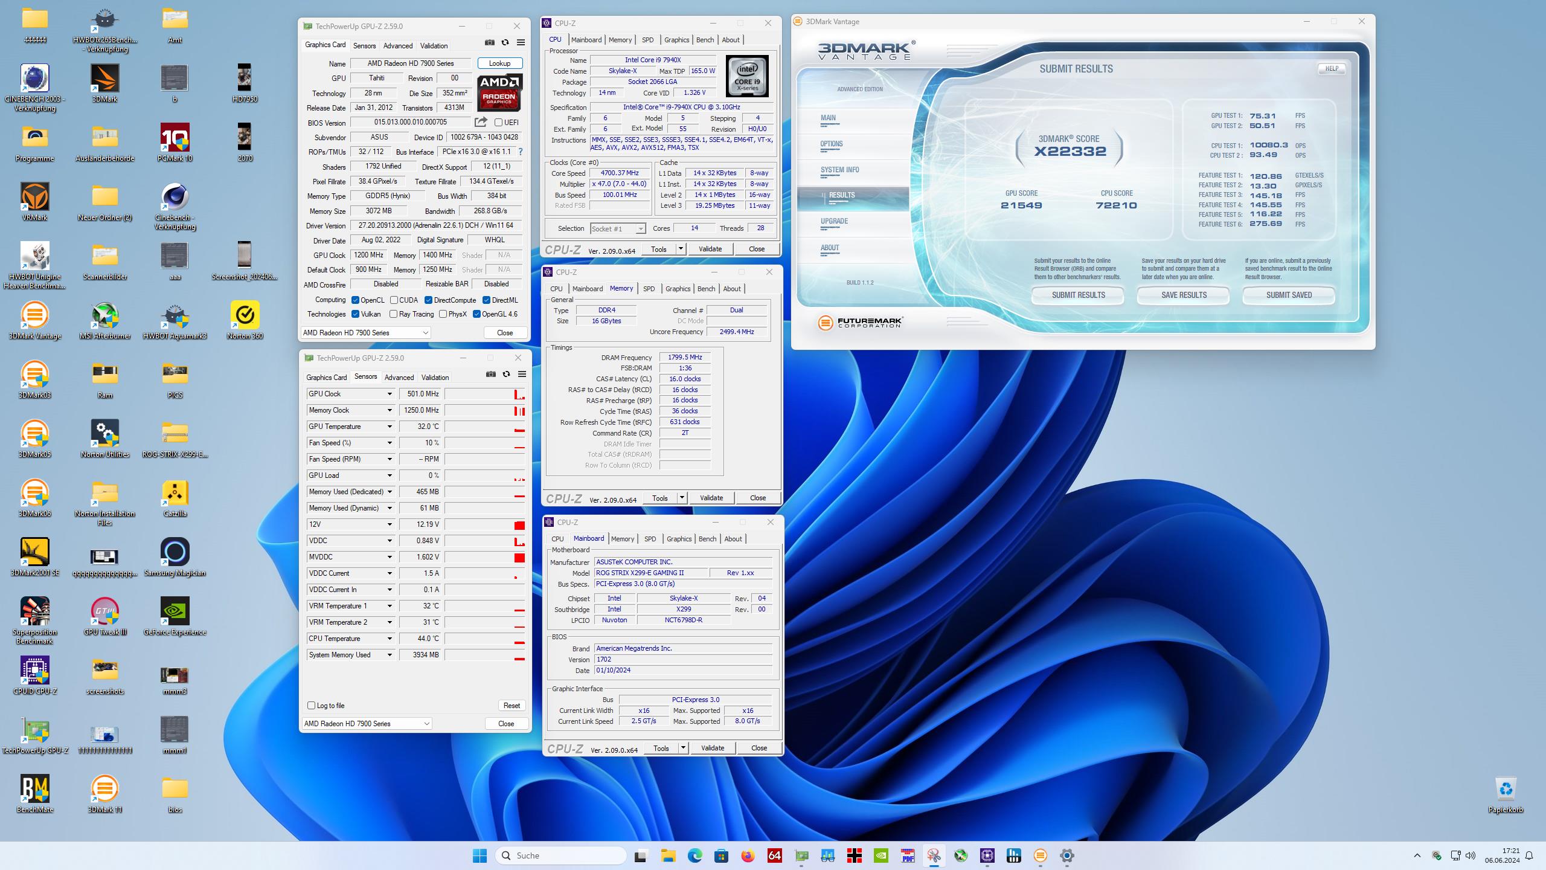Enable Log to file checkbox
1546x870 pixels.
(312, 706)
